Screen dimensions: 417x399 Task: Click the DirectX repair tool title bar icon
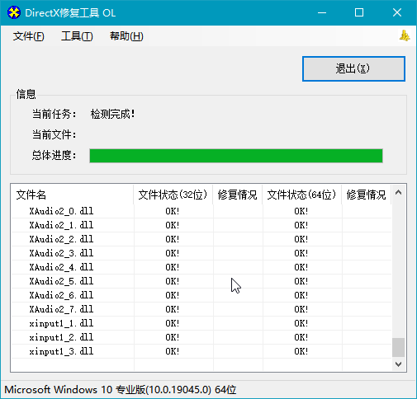14,12
